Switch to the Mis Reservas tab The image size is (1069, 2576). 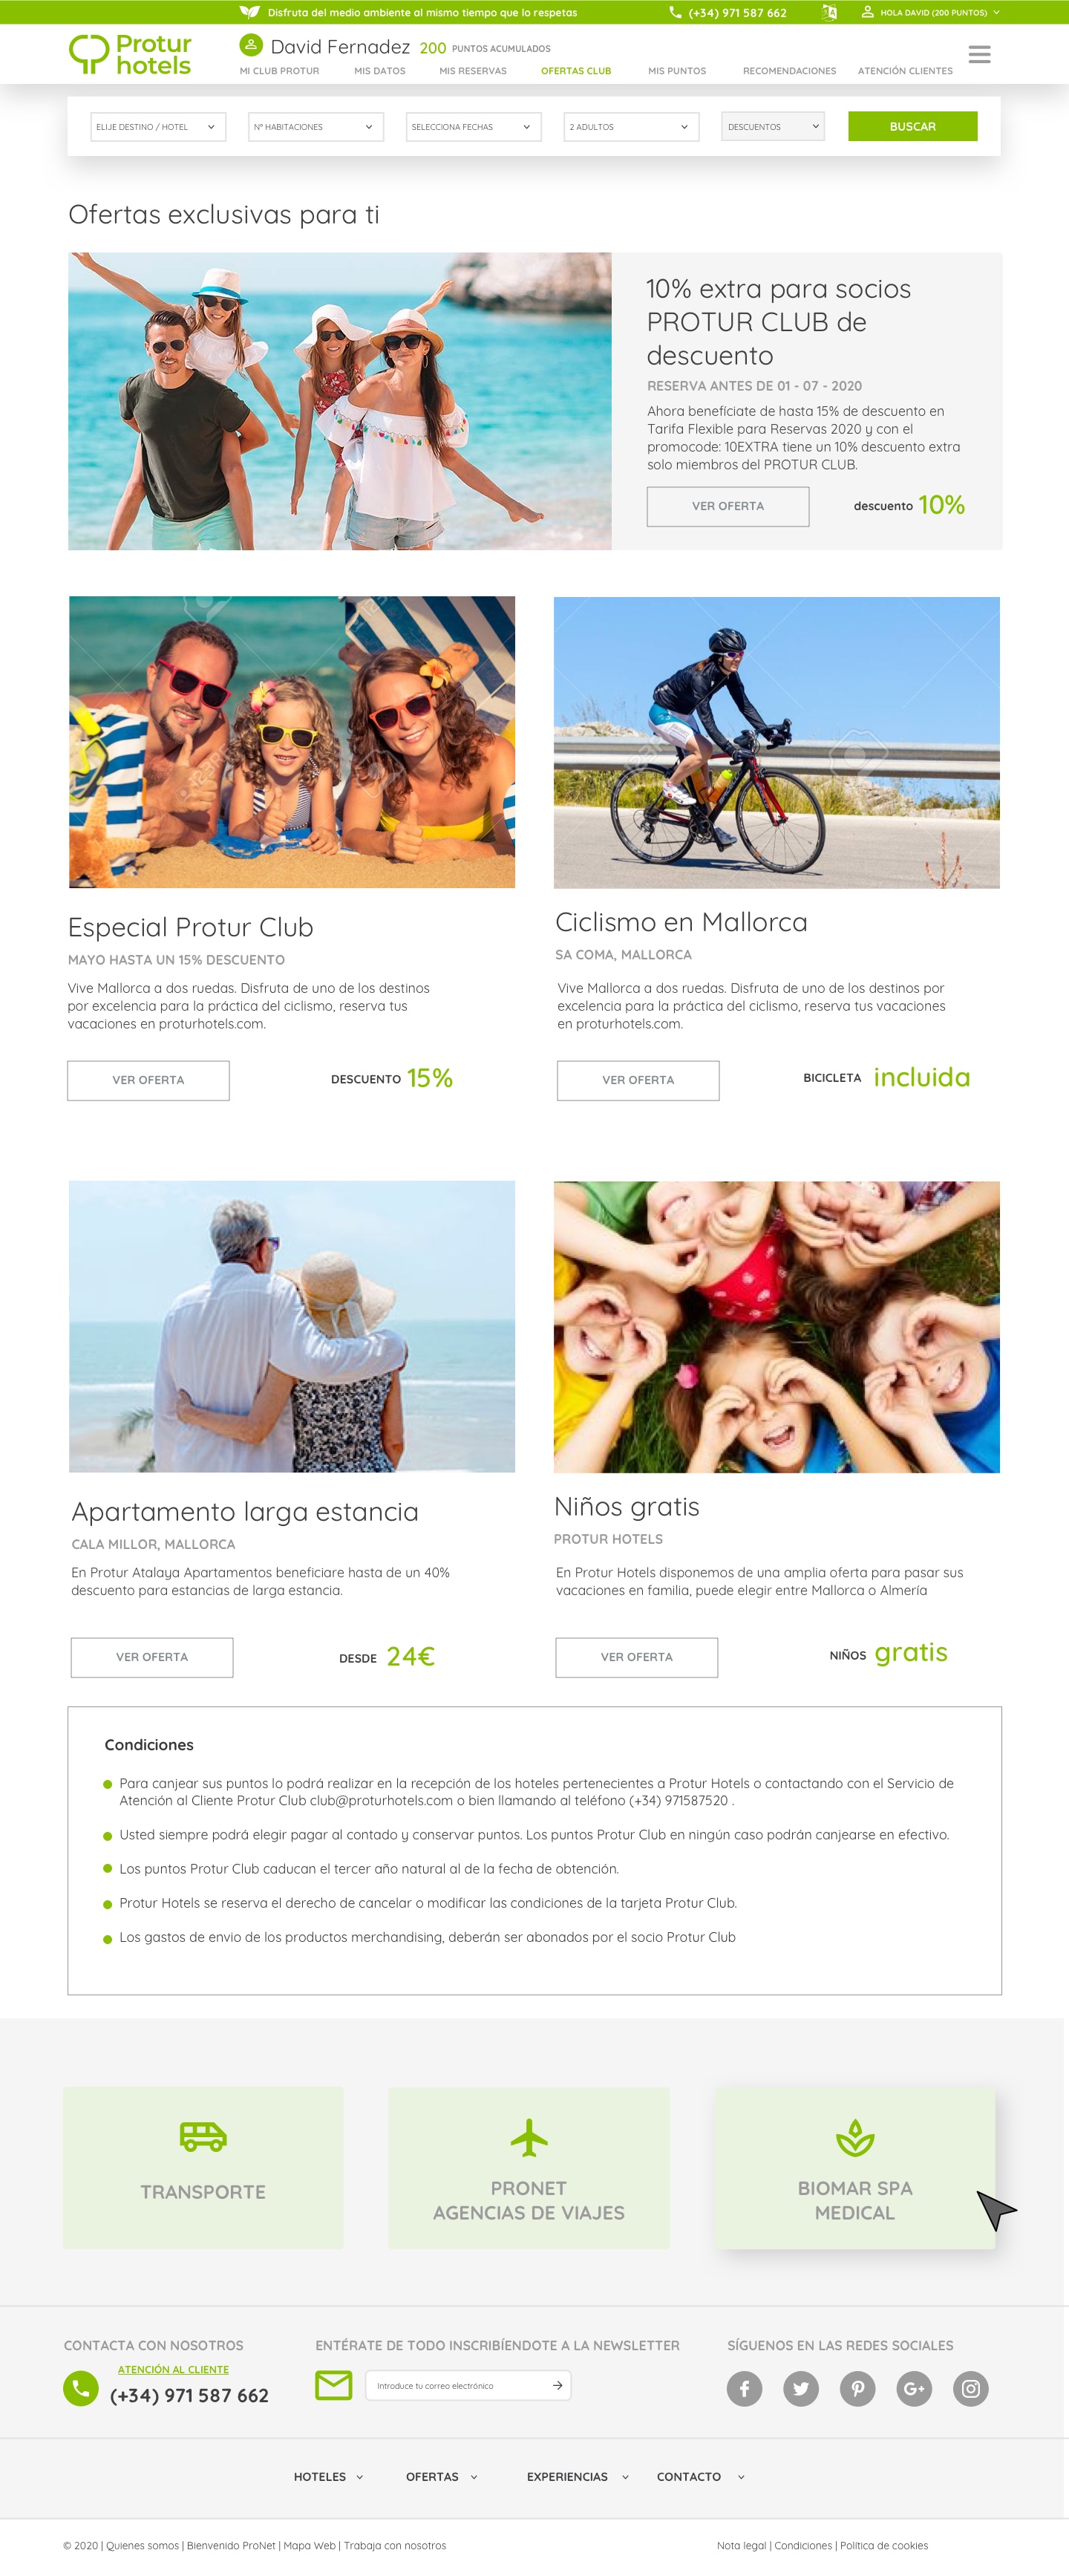(x=473, y=71)
